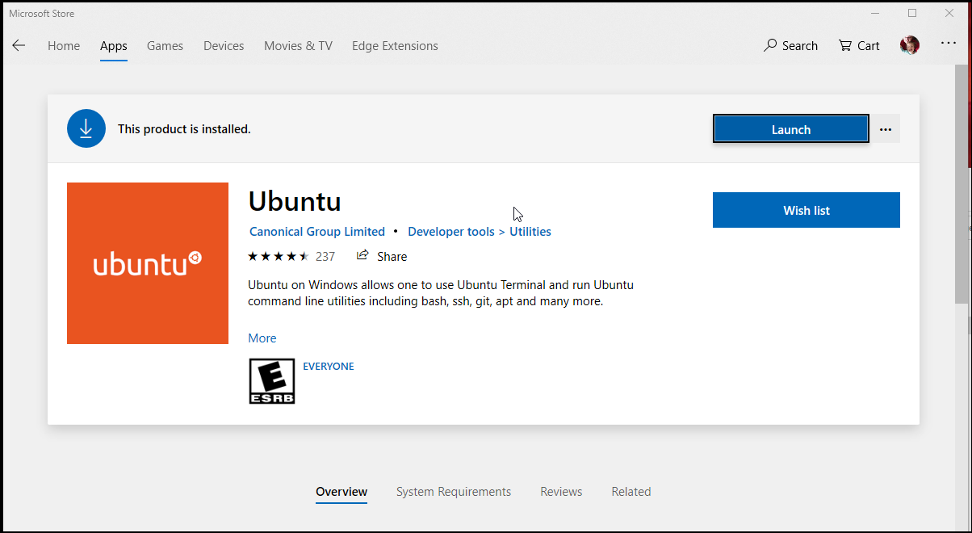Click the blue download installed icon
This screenshot has width=972, height=533.
(86, 128)
